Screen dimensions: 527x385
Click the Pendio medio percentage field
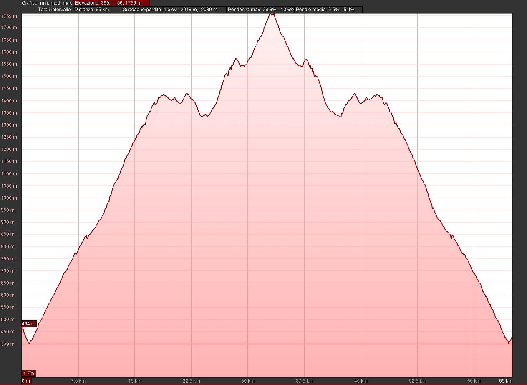tap(328, 9)
